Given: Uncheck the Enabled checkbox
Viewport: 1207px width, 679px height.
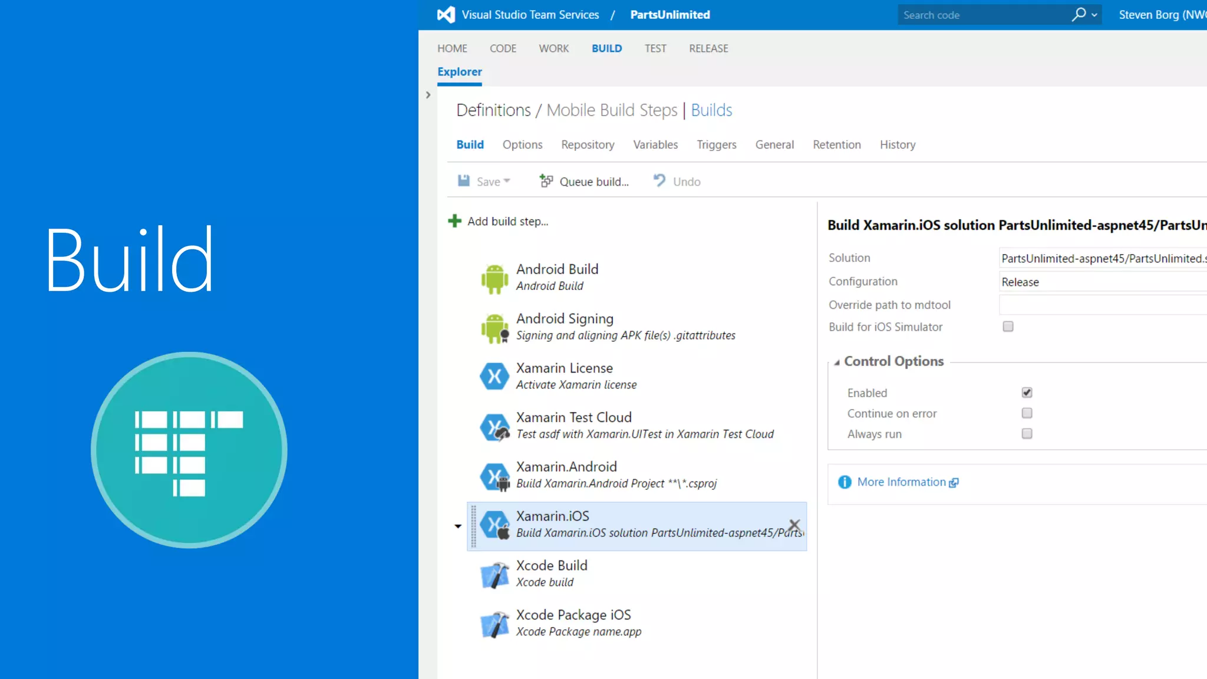Looking at the screenshot, I should pyautogui.click(x=1027, y=393).
